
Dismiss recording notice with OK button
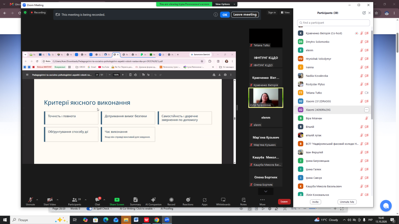[x=225, y=14]
